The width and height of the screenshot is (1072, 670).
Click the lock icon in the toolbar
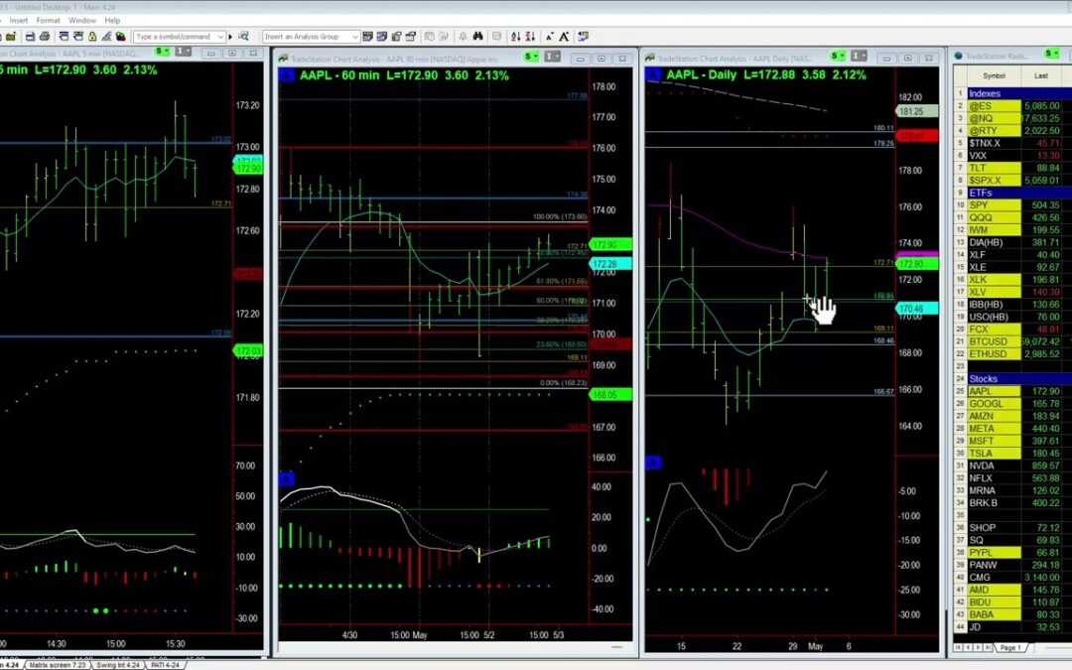pos(92,37)
